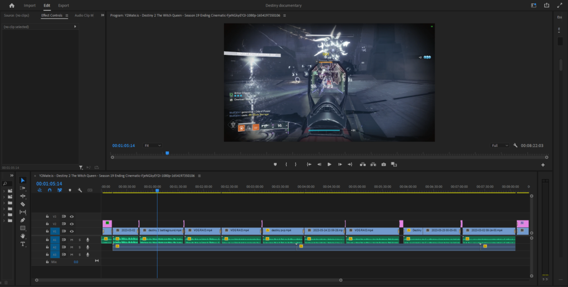This screenshot has height=287, width=568.
Task: Click the timeline playhead timecode 00:01:05:14
Action: pyautogui.click(x=49, y=183)
